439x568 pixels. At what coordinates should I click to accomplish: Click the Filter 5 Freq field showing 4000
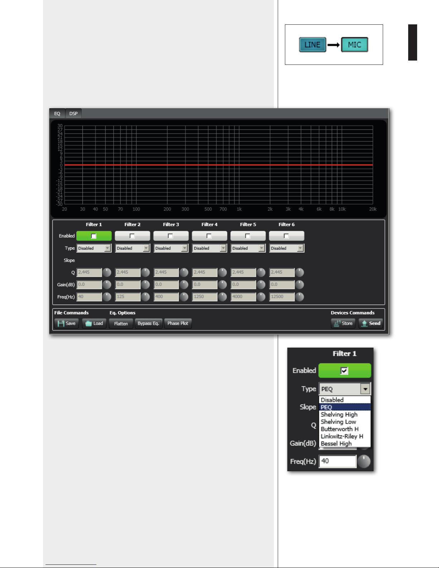pos(243,297)
